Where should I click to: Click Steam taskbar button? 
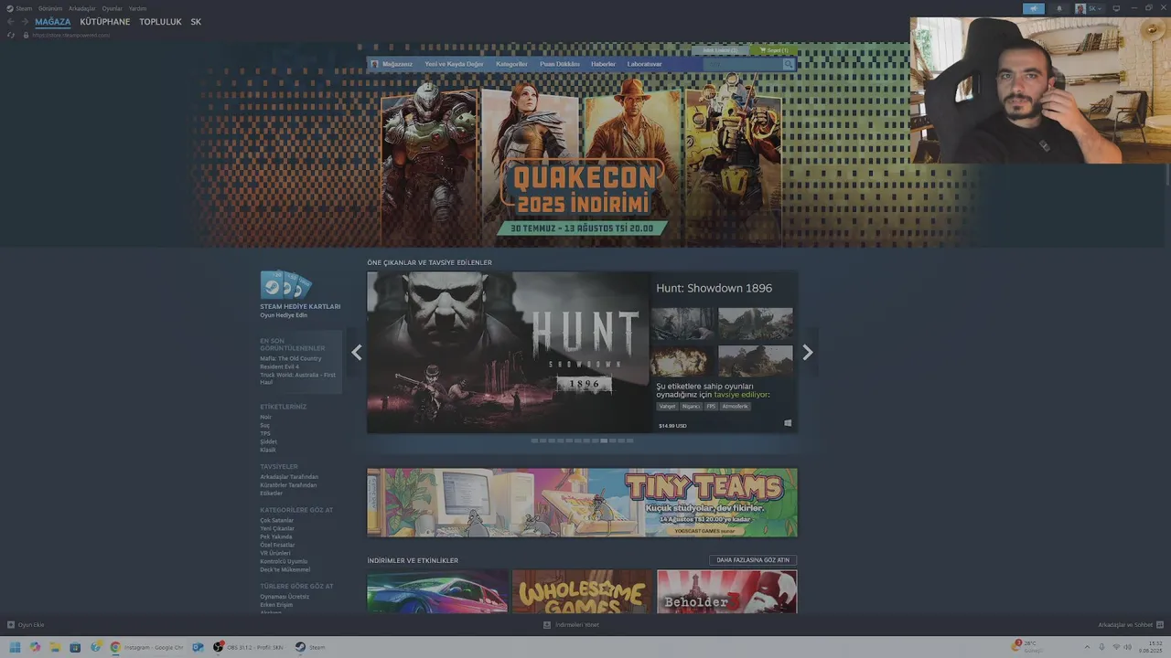point(311,647)
